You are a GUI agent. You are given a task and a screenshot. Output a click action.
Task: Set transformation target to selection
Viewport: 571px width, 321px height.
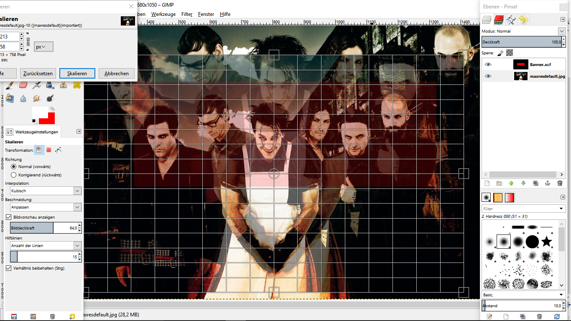click(48, 150)
